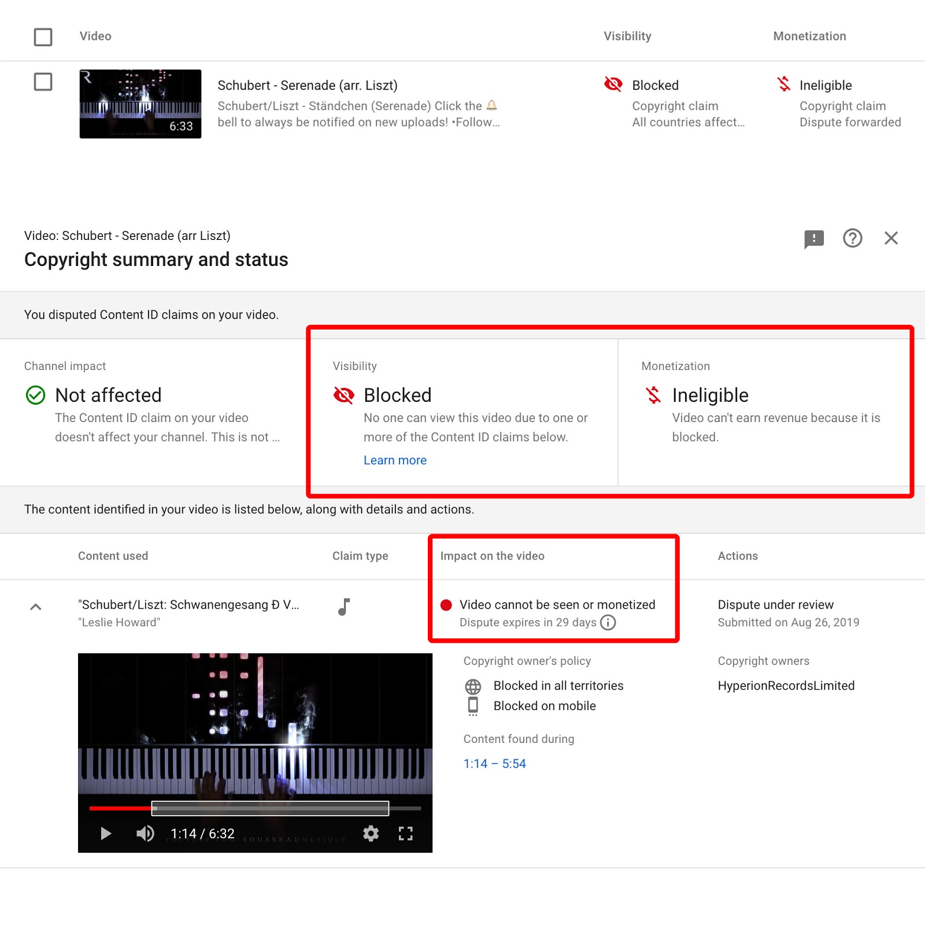
Task: Click the music note claim type icon
Action: [344, 606]
